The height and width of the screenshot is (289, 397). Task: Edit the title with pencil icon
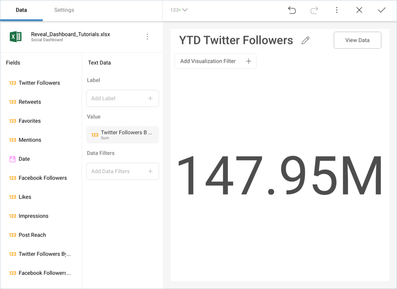[305, 41]
